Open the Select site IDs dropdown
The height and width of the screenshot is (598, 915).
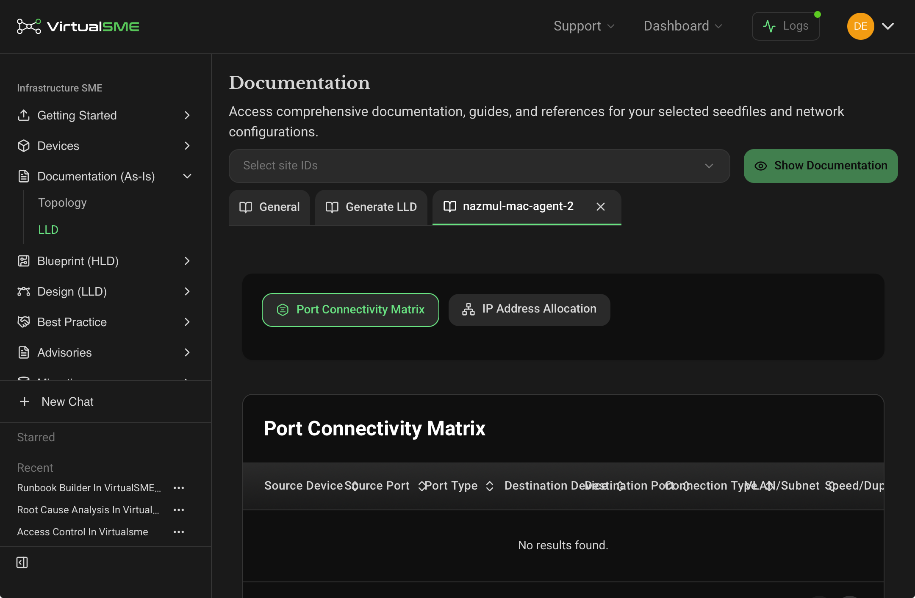479,166
